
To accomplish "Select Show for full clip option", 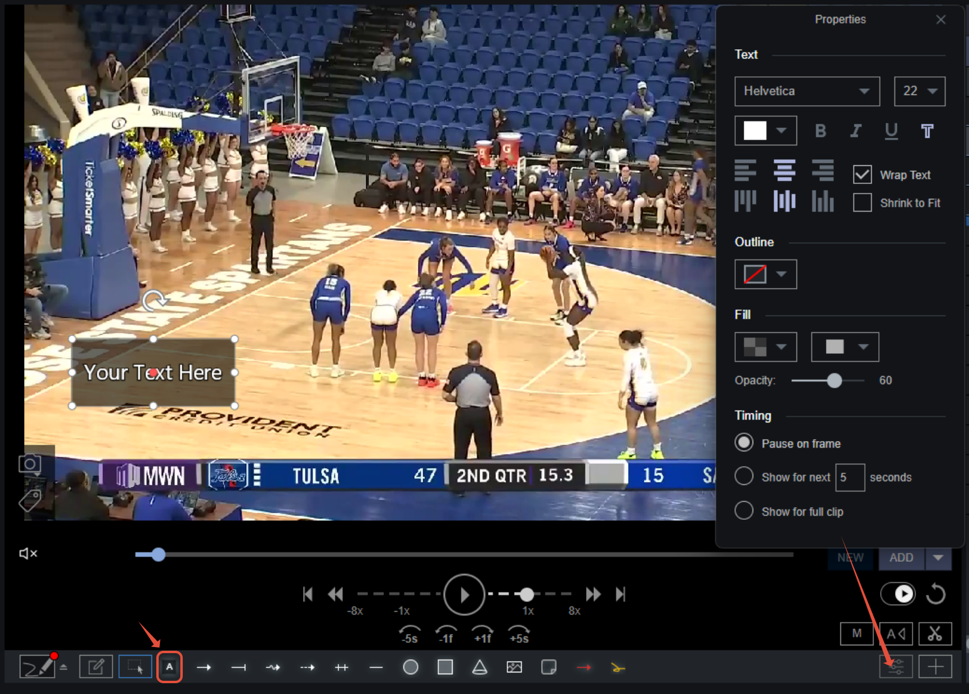I will coord(744,511).
